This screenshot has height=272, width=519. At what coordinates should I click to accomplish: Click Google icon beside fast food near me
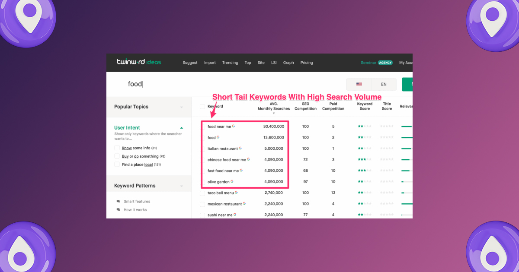click(241, 171)
